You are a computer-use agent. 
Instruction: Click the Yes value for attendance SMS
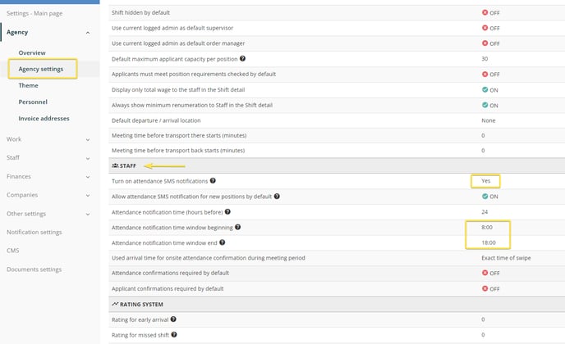click(x=485, y=181)
